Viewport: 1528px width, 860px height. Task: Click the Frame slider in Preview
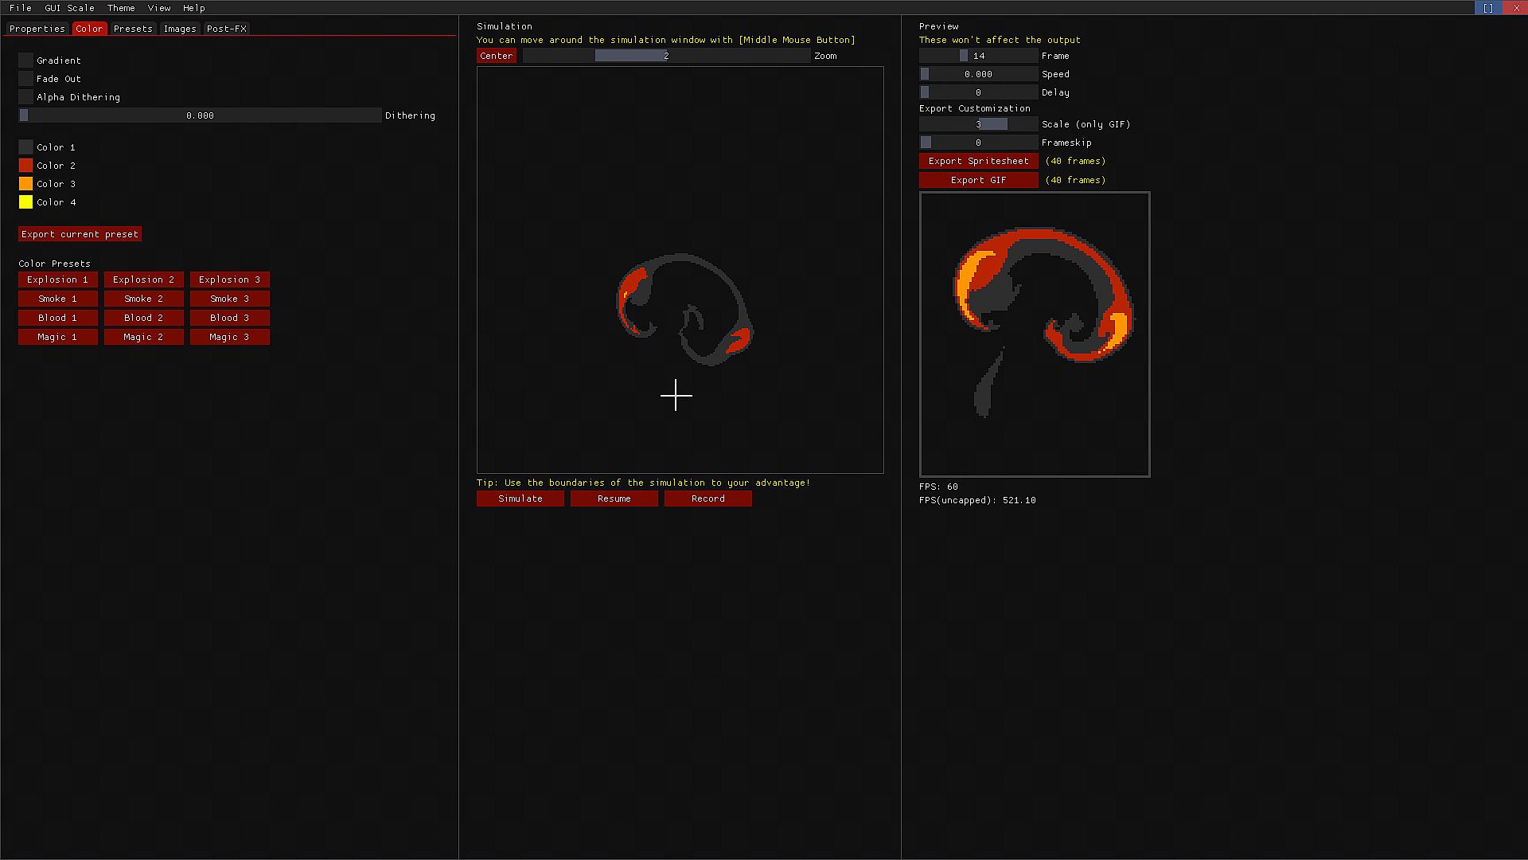click(978, 56)
